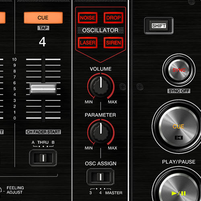Trigger the DROP oscillator button
Viewport: 201px width, 201px height.
point(113,18)
